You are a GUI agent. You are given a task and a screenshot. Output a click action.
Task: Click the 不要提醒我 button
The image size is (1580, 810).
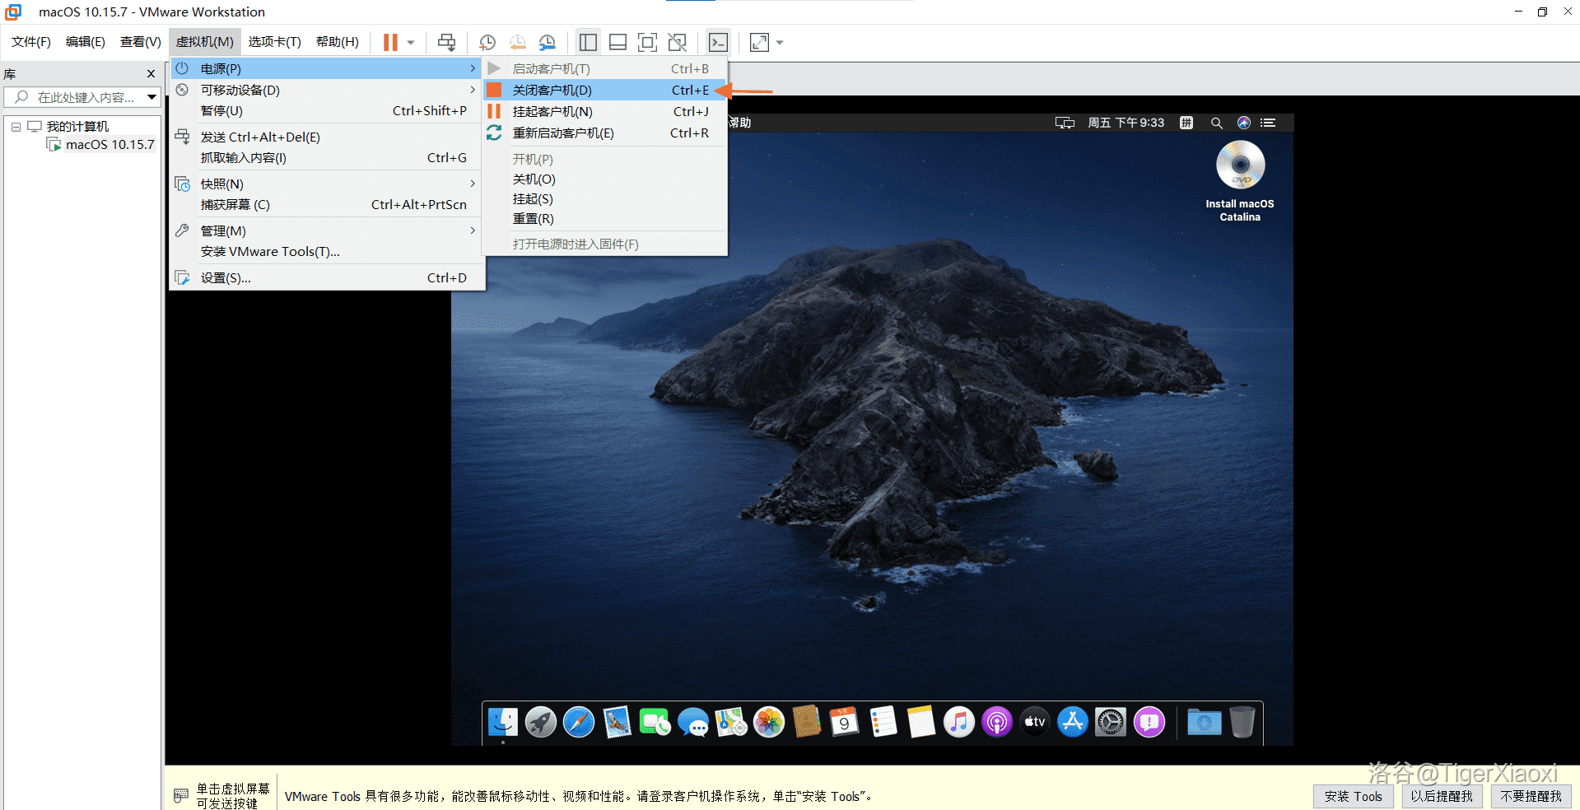coord(1530,796)
